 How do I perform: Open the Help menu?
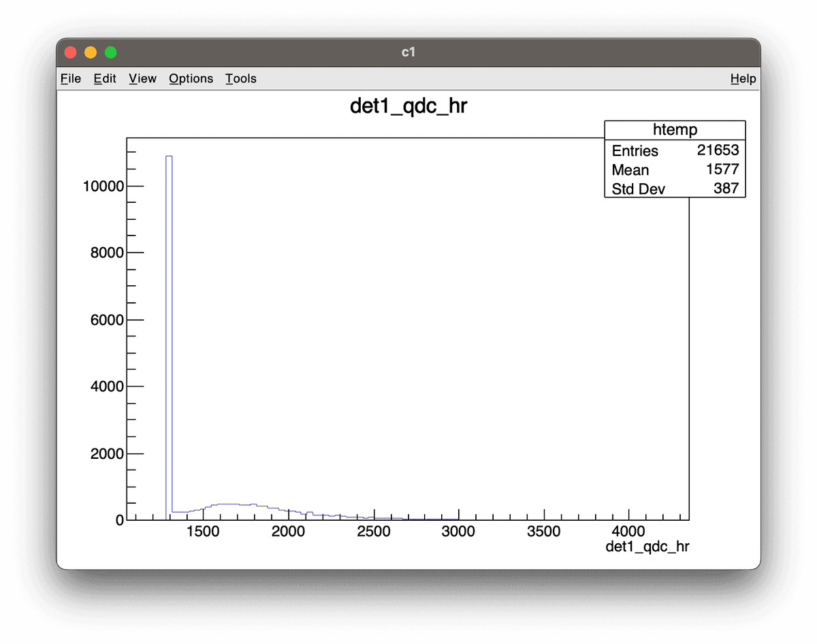743,78
